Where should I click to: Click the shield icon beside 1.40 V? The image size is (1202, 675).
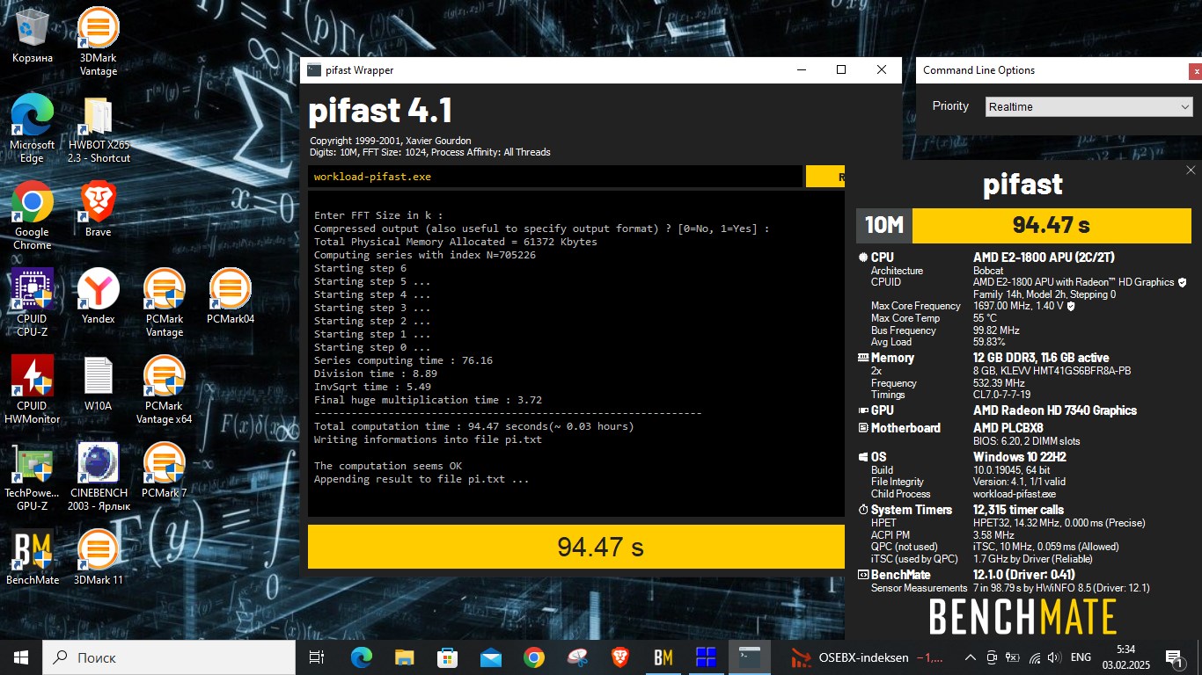point(1070,306)
